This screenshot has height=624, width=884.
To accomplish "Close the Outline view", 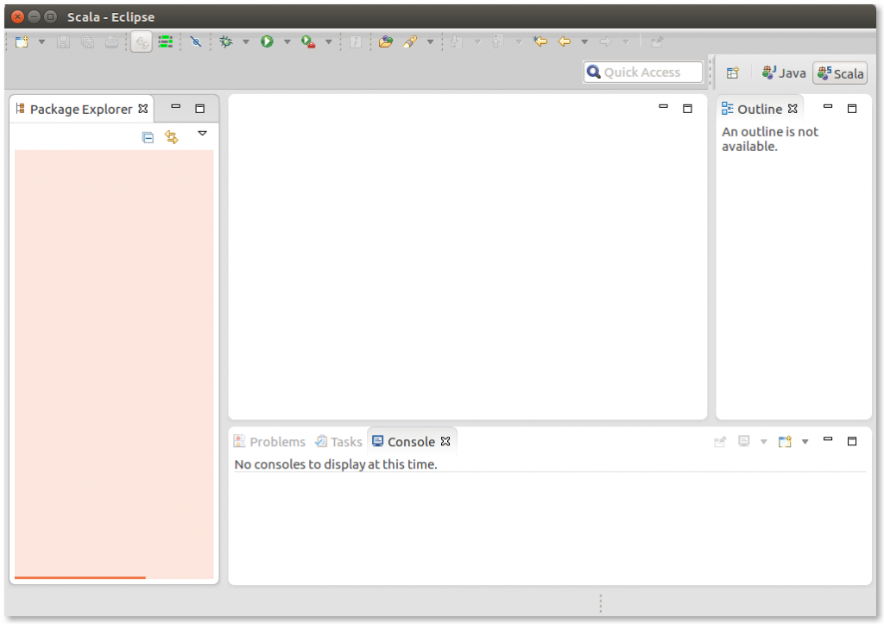I will (x=792, y=109).
